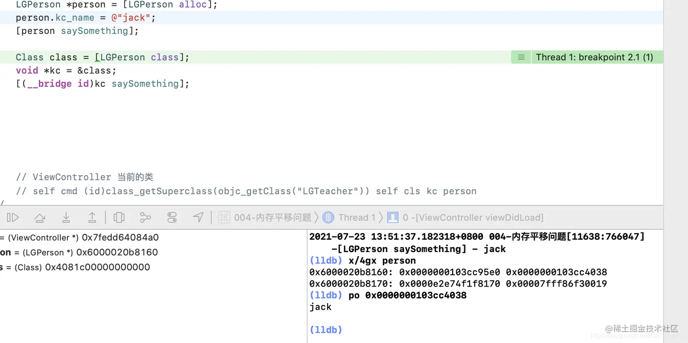This screenshot has height=343, width=688.
Task: Click the line 'person.kc_name = @"jack";'
Action: click(86, 18)
